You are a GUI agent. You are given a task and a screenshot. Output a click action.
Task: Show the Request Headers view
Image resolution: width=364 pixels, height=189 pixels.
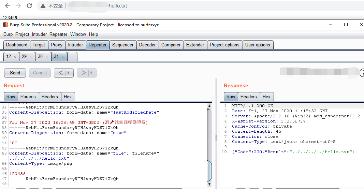(50, 97)
